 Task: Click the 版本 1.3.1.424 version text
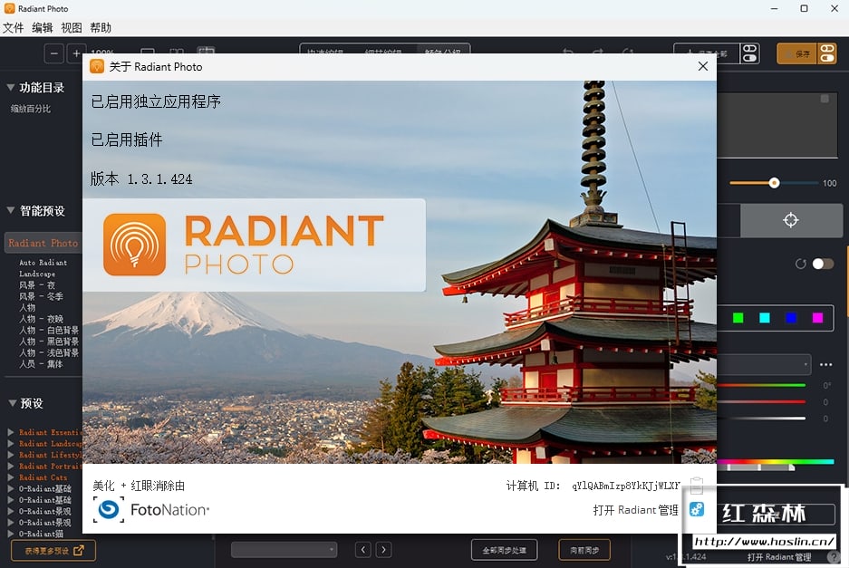coord(141,178)
